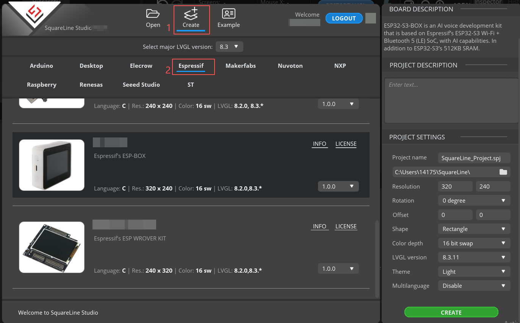
Task: Click the board list vertical scrollbar
Action: (x=377, y=259)
